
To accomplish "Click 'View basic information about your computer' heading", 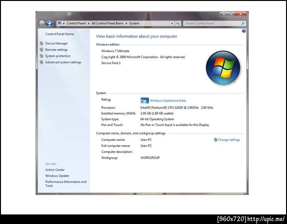I will [x=136, y=36].
